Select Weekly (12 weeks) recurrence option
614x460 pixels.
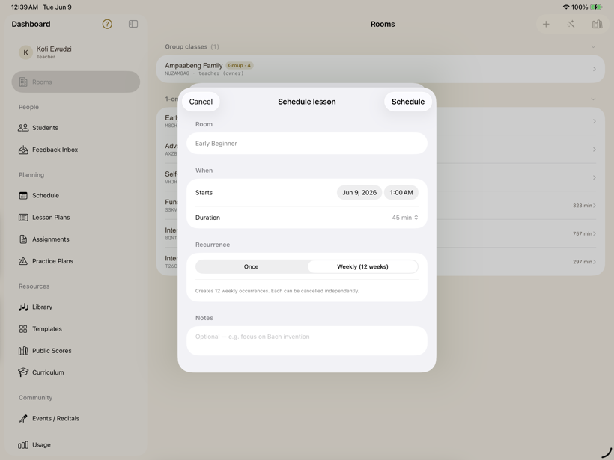pos(362,266)
